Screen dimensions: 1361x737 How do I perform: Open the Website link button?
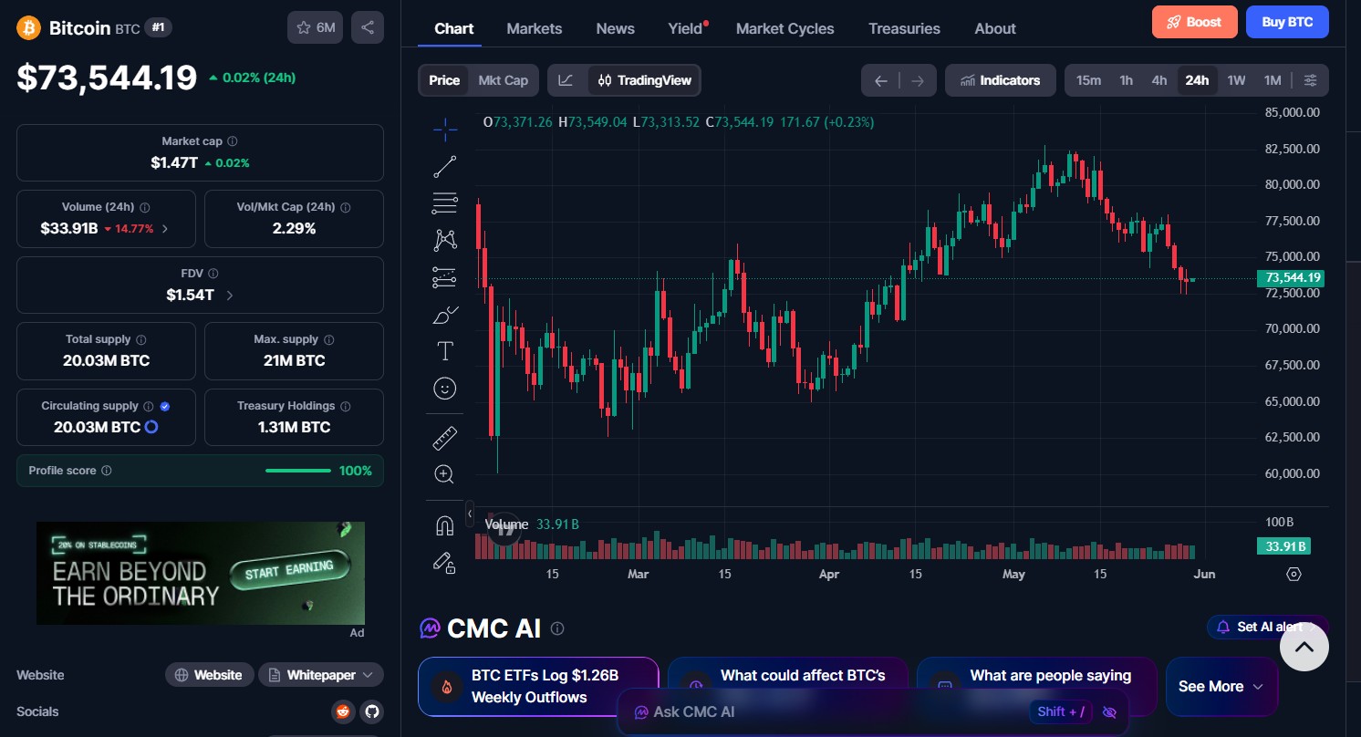coord(209,675)
